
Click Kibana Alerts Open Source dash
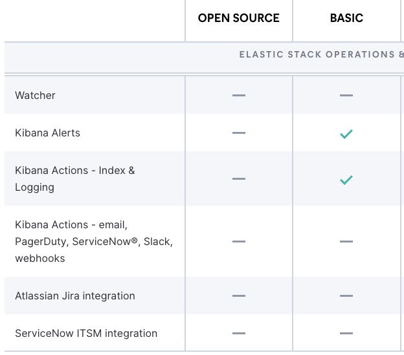pyautogui.click(x=239, y=133)
